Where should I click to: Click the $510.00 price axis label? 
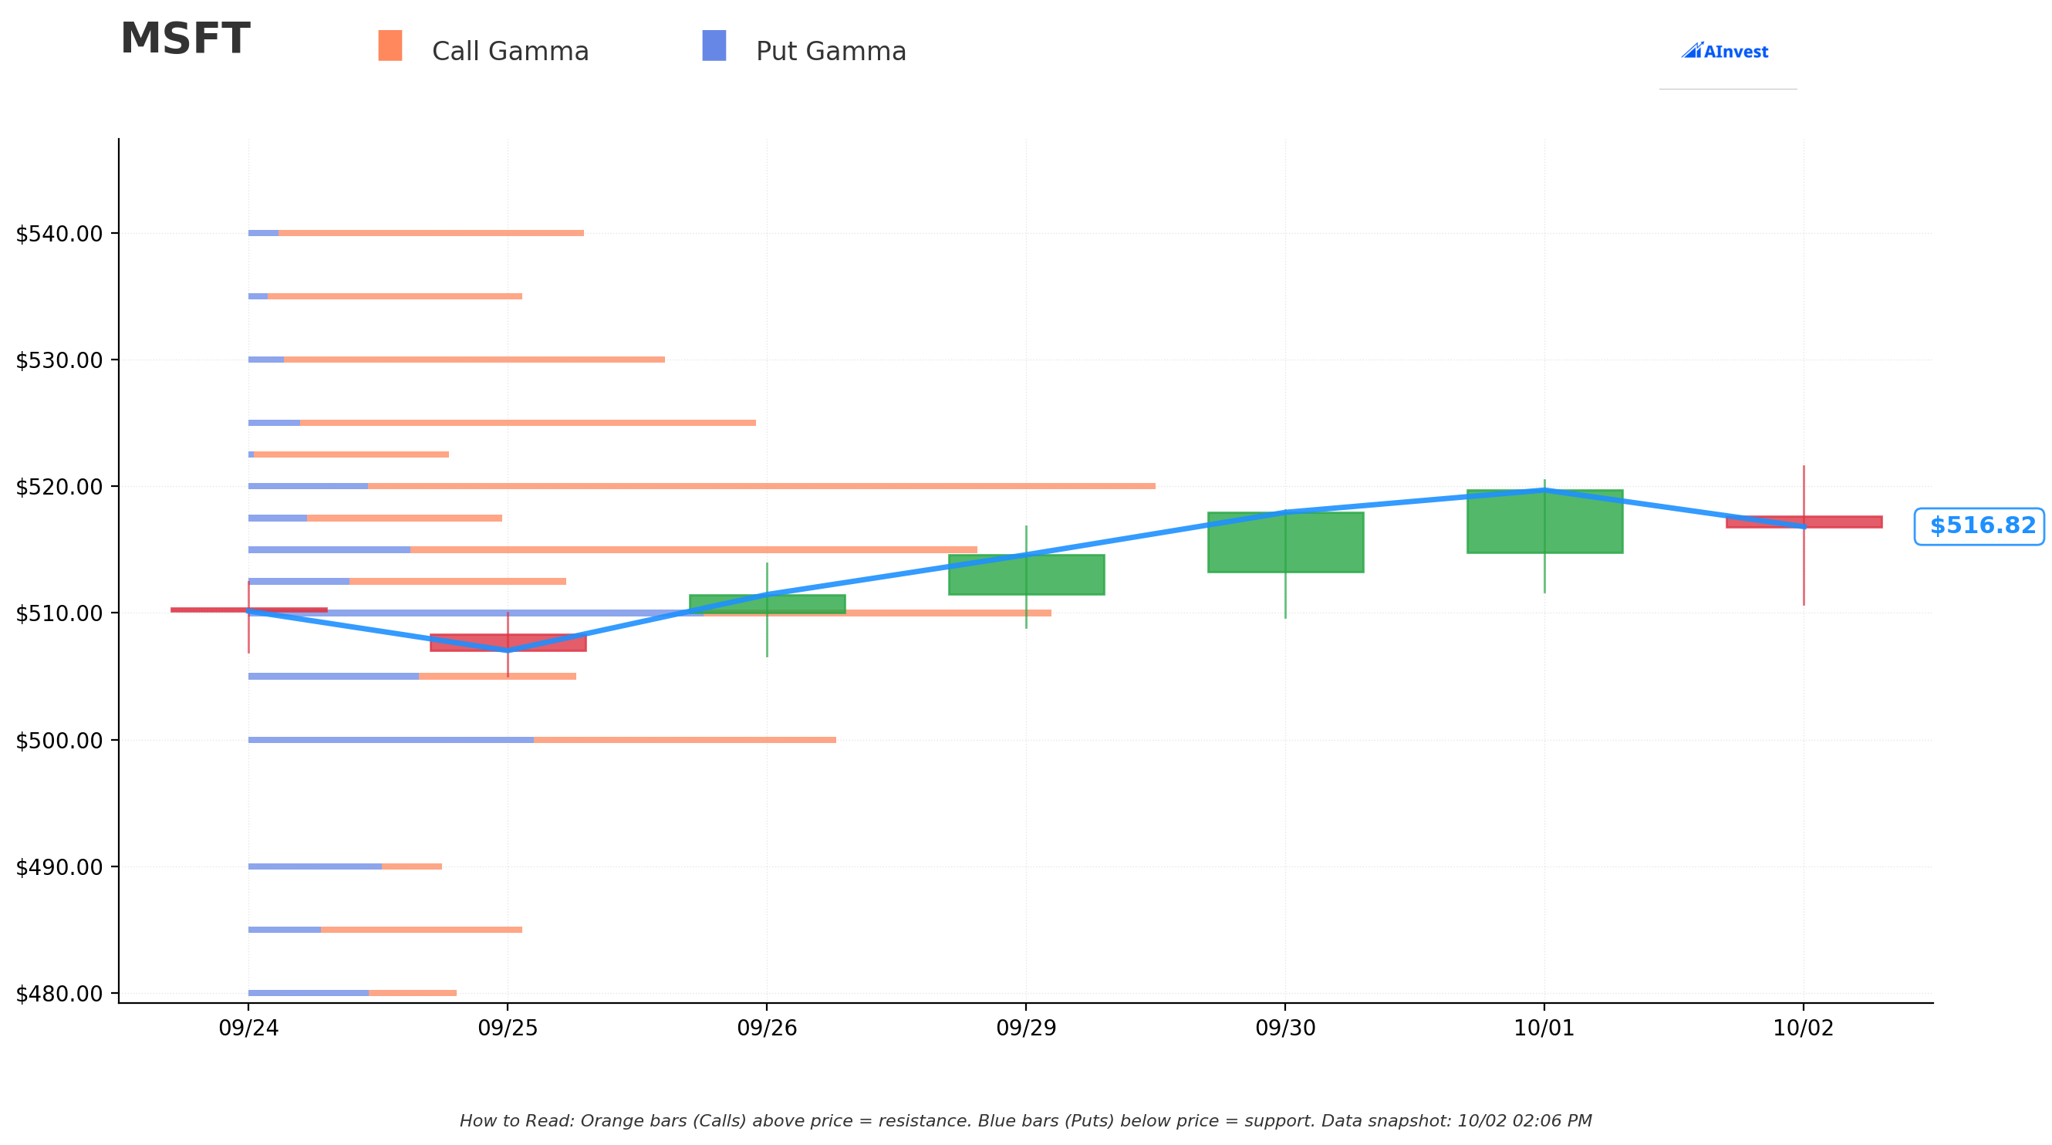[x=59, y=613]
